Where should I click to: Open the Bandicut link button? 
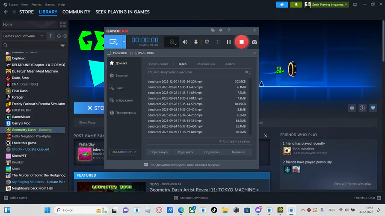coord(124,152)
